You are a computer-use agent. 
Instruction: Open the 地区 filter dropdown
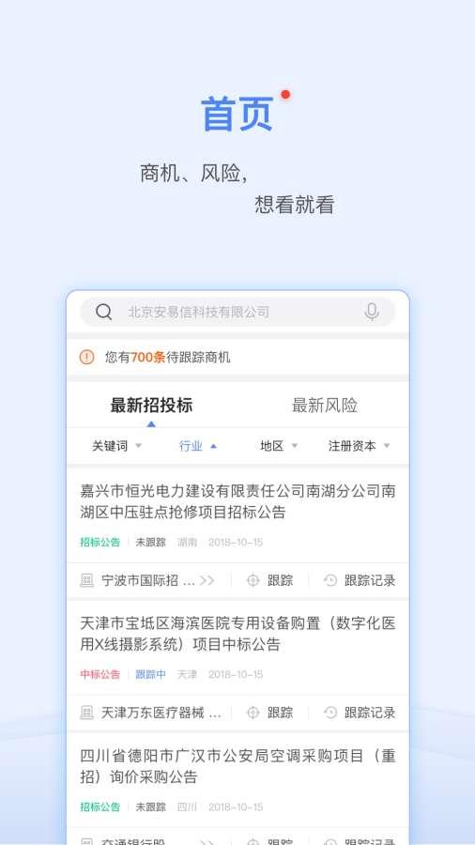[x=279, y=446]
